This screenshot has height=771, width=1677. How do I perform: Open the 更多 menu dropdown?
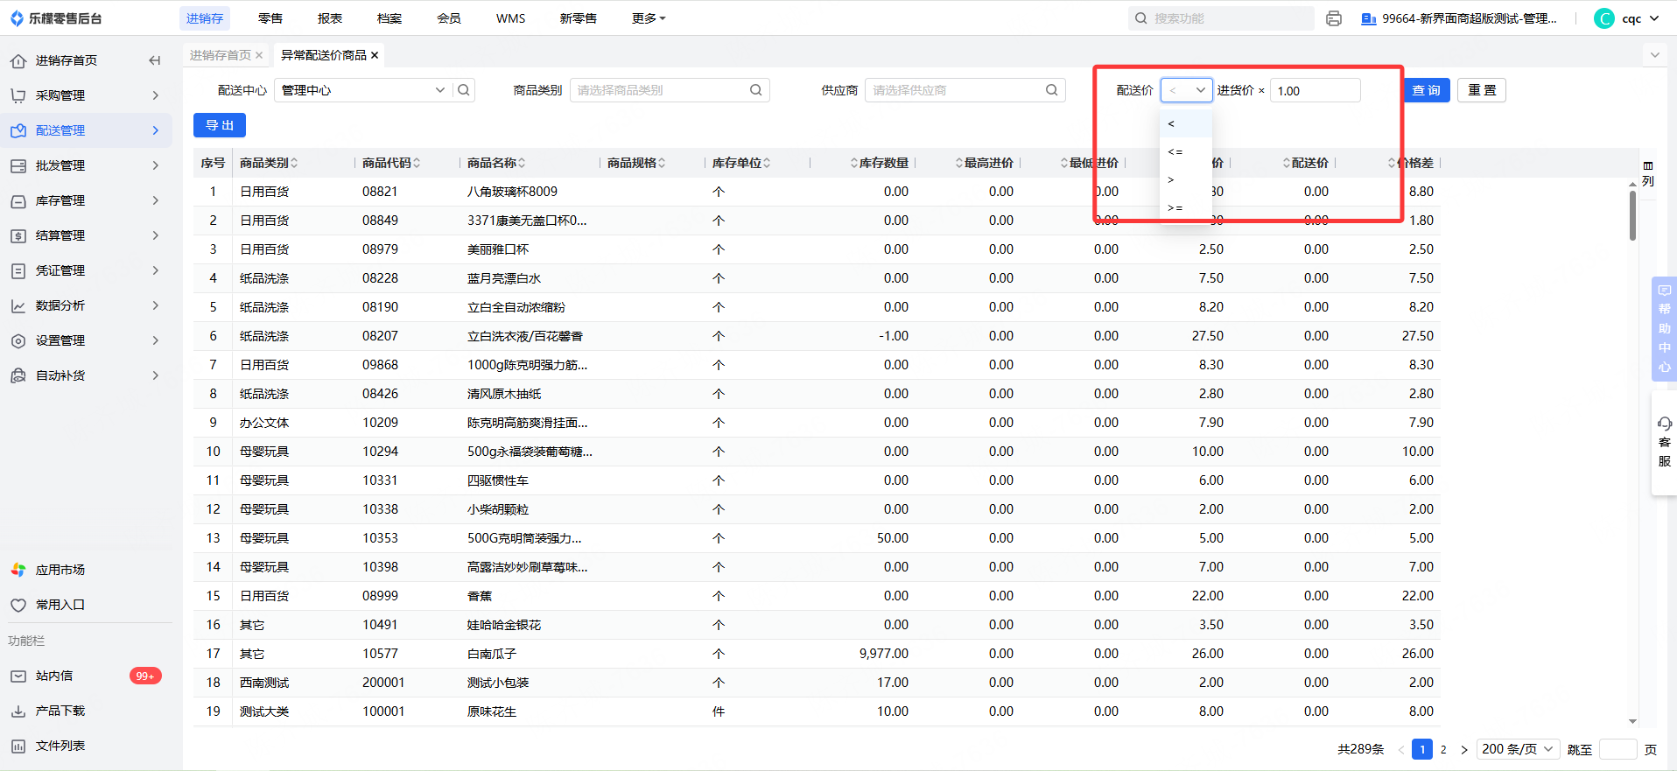[649, 18]
